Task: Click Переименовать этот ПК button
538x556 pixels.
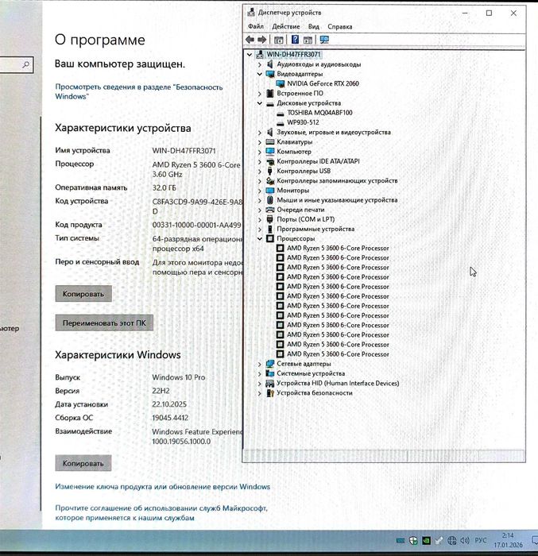Action: tap(104, 322)
